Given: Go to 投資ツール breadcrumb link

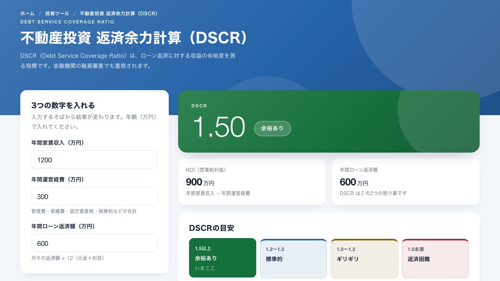Looking at the screenshot, I should [57, 14].
